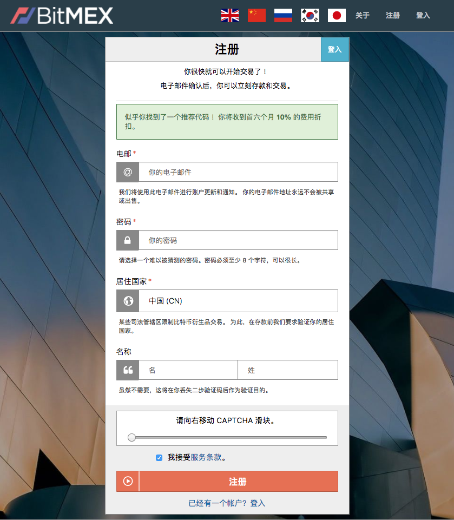Click the globe icon next to country selector
454x520 pixels.
coord(127,301)
